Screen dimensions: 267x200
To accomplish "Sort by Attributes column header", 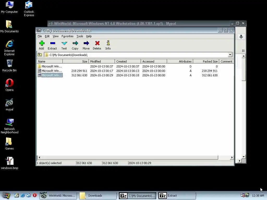I will coord(180,61).
